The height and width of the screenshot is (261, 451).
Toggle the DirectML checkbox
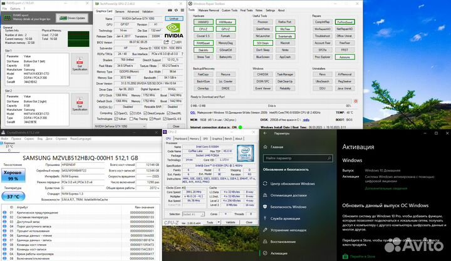(168, 113)
